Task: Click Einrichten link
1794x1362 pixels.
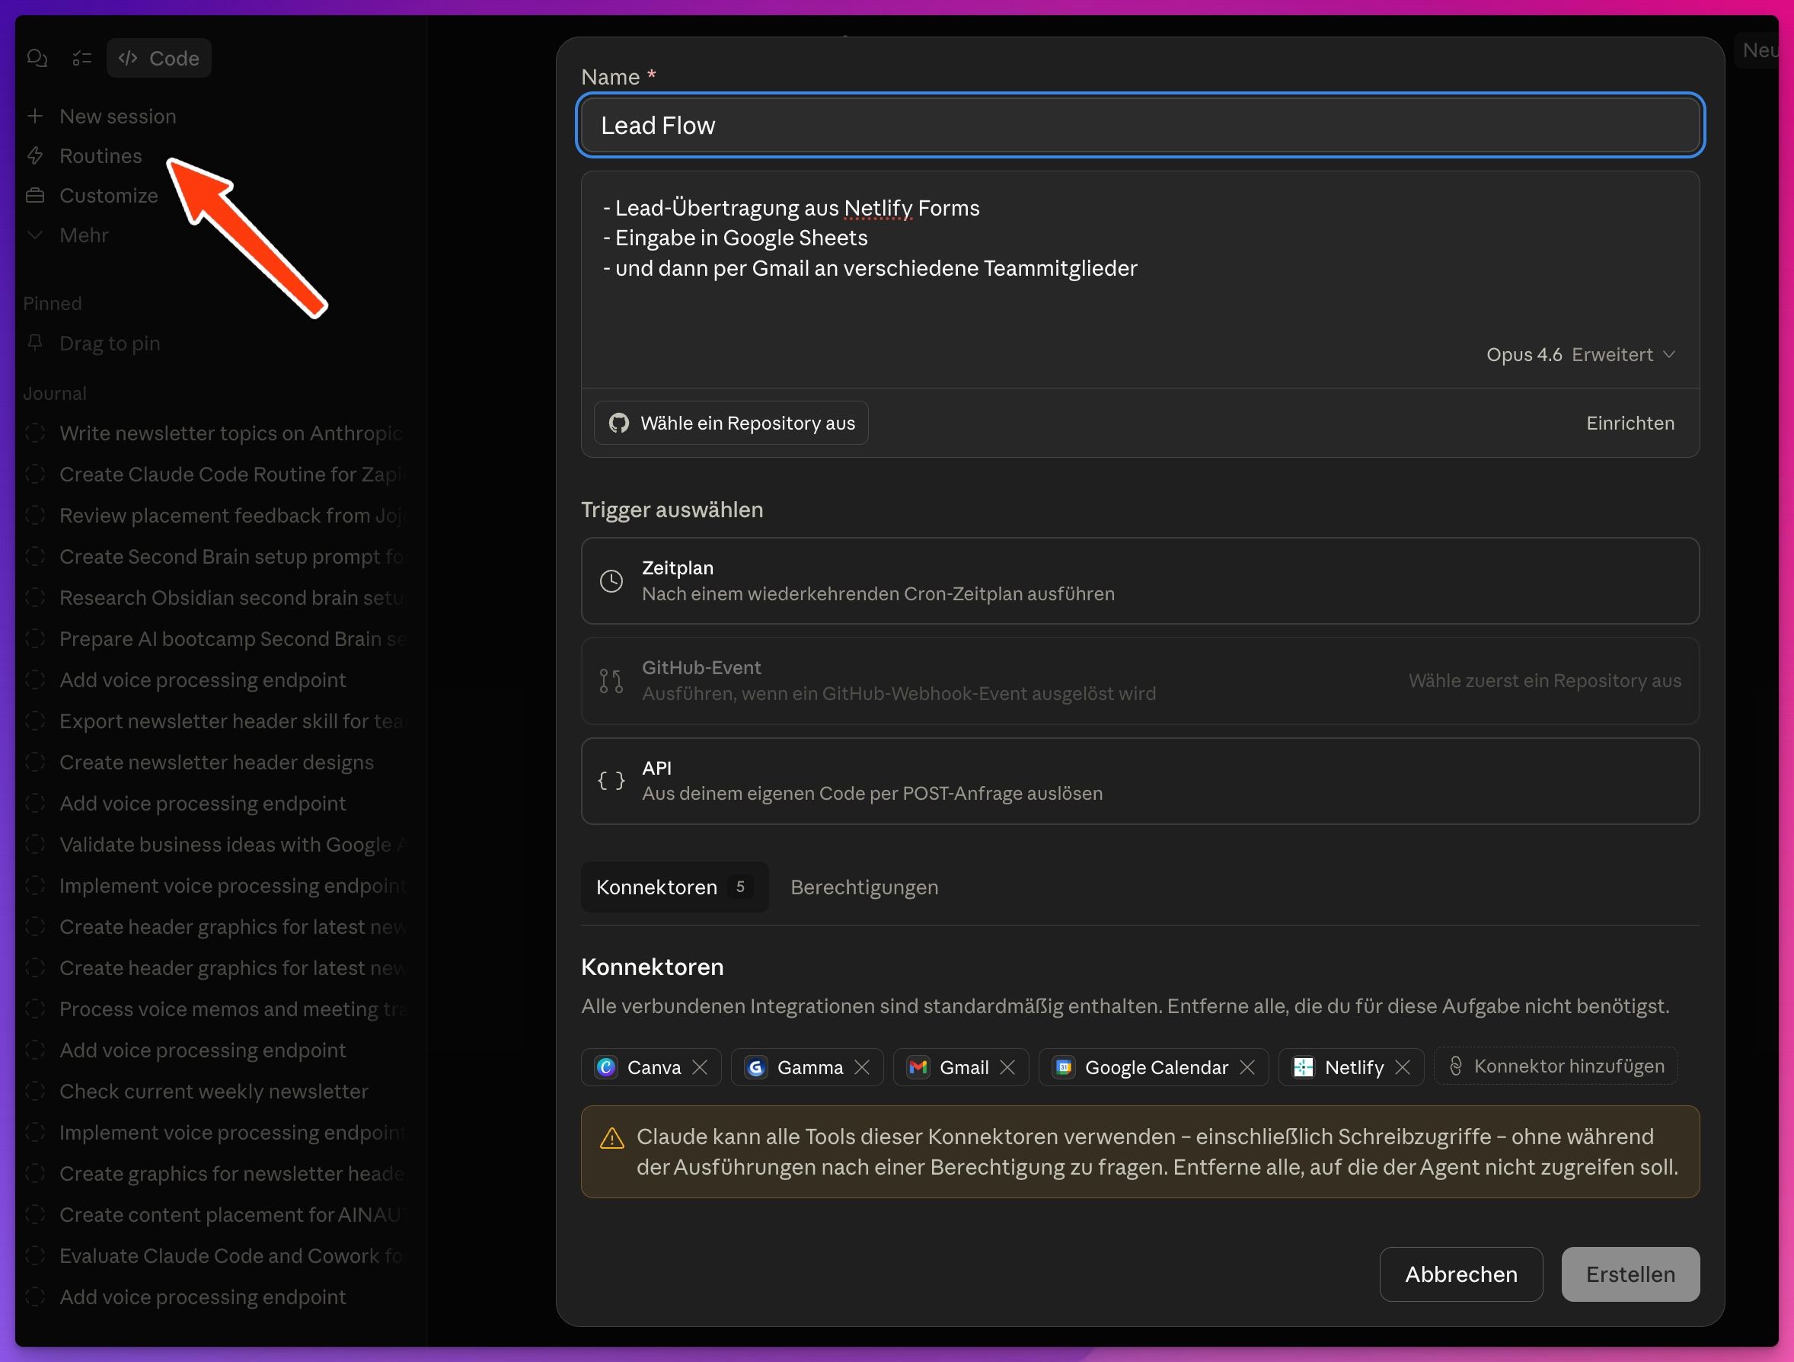Action: point(1630,423)
